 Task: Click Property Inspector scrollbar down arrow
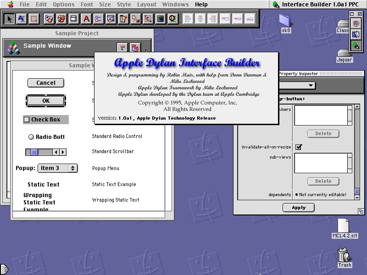[357, 198]
